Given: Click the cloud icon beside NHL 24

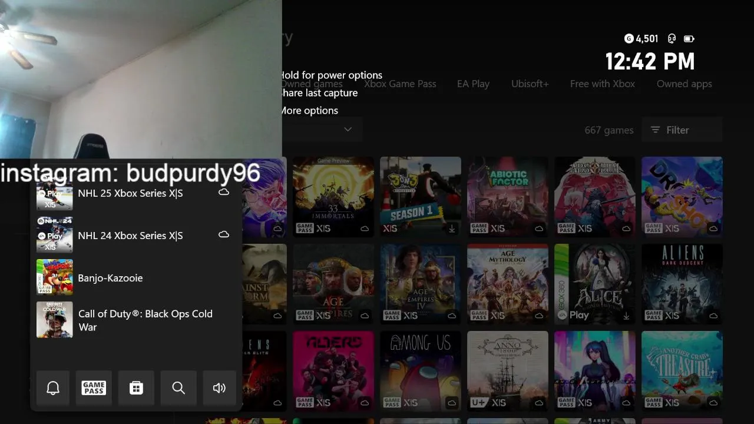Looking at the screenshot, I should tap(224, 234).
